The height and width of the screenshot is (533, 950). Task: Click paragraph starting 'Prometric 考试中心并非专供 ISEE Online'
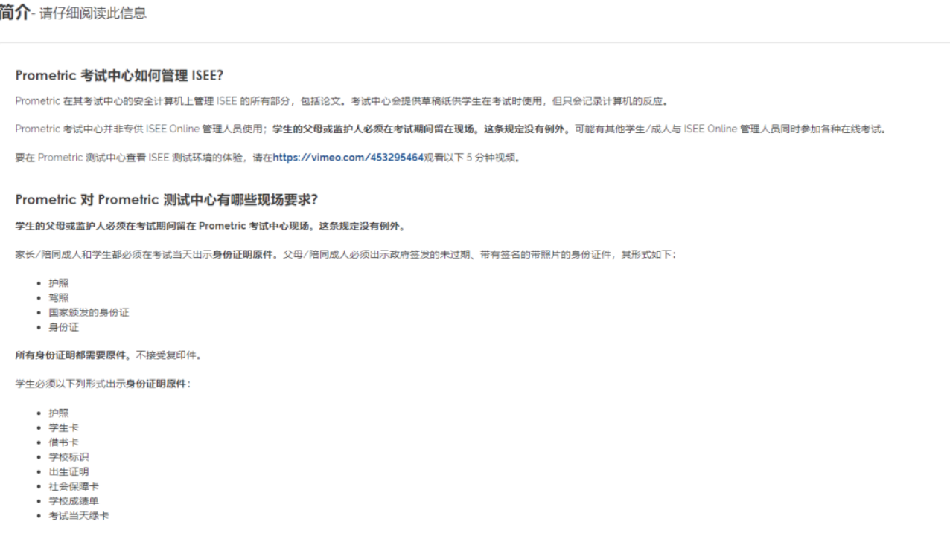click(x=451, y=129)
